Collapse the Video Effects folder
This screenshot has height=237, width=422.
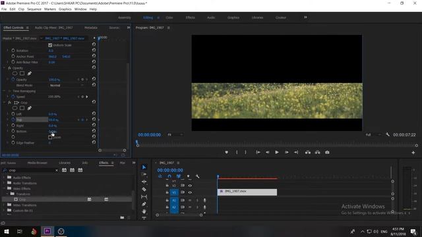pos(4,188)
